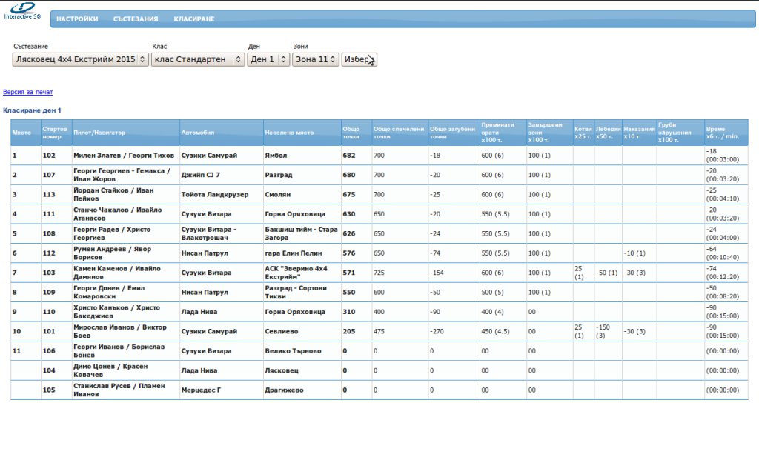Expand the Клас dropdown showing клас Стандартен
This screenshot has width=759, height=474.
pyautogui.click(x=197, y=59)
